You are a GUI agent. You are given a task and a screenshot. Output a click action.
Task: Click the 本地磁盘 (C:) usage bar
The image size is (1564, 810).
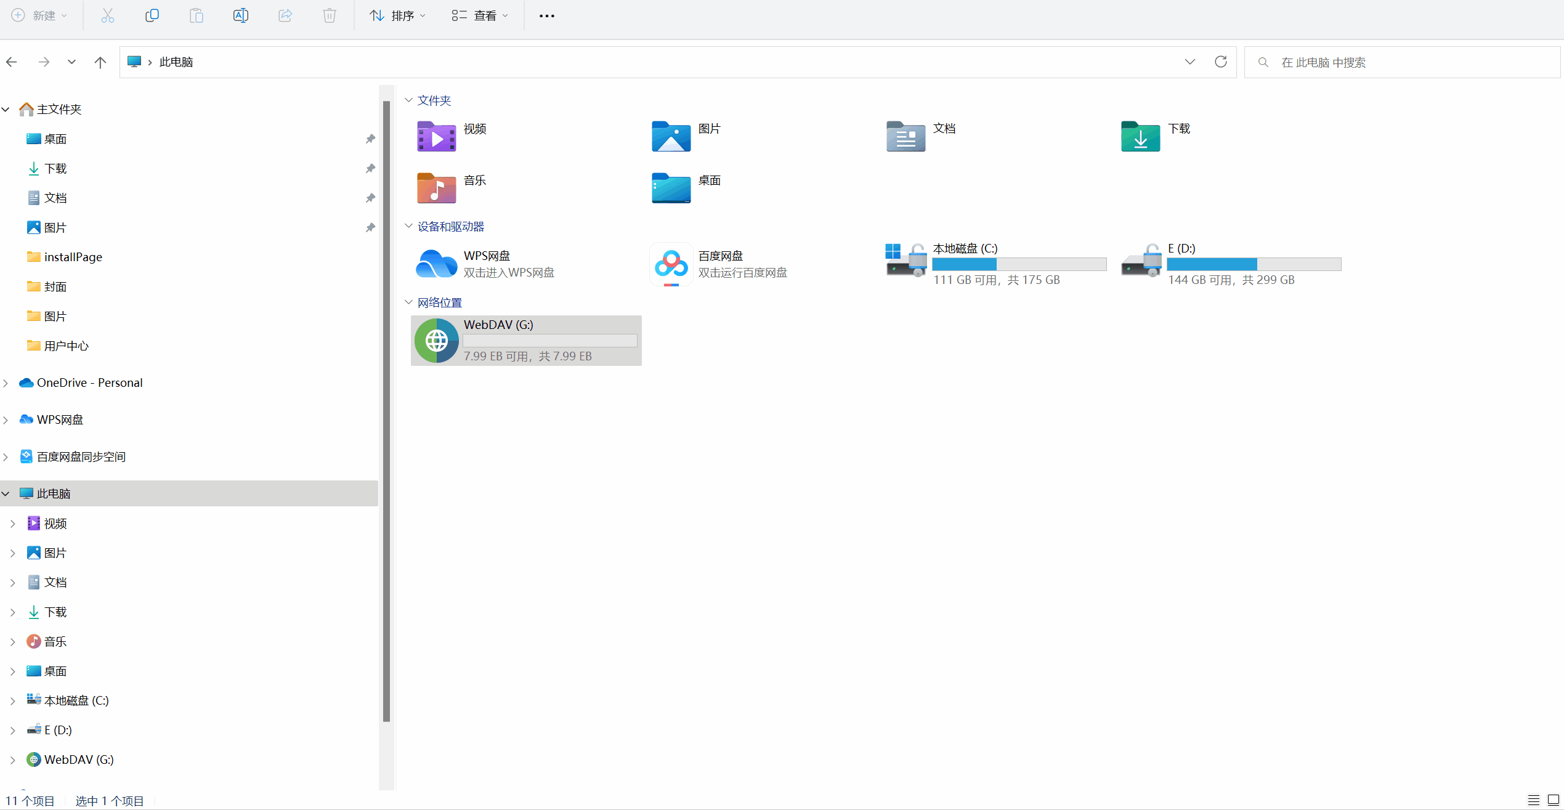(1019, 264)
